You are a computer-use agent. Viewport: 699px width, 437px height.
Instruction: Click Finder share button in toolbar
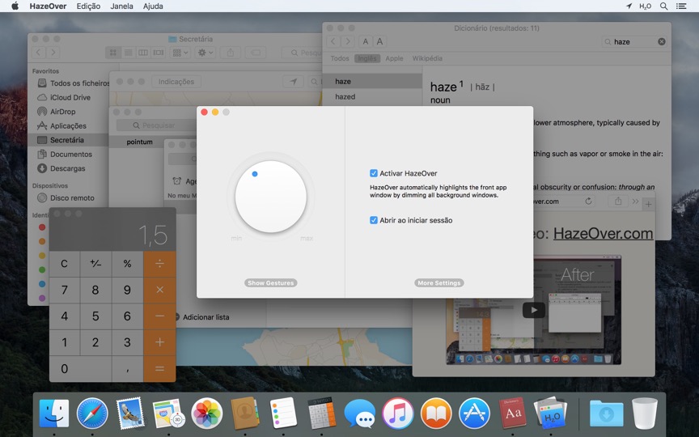click(x=231, y=53)
